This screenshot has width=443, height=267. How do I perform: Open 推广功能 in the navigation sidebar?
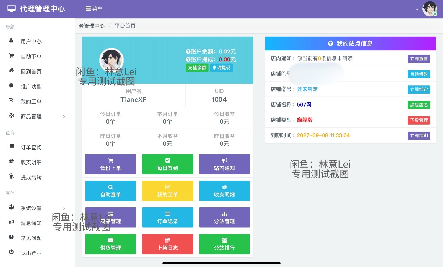(31, 86)
